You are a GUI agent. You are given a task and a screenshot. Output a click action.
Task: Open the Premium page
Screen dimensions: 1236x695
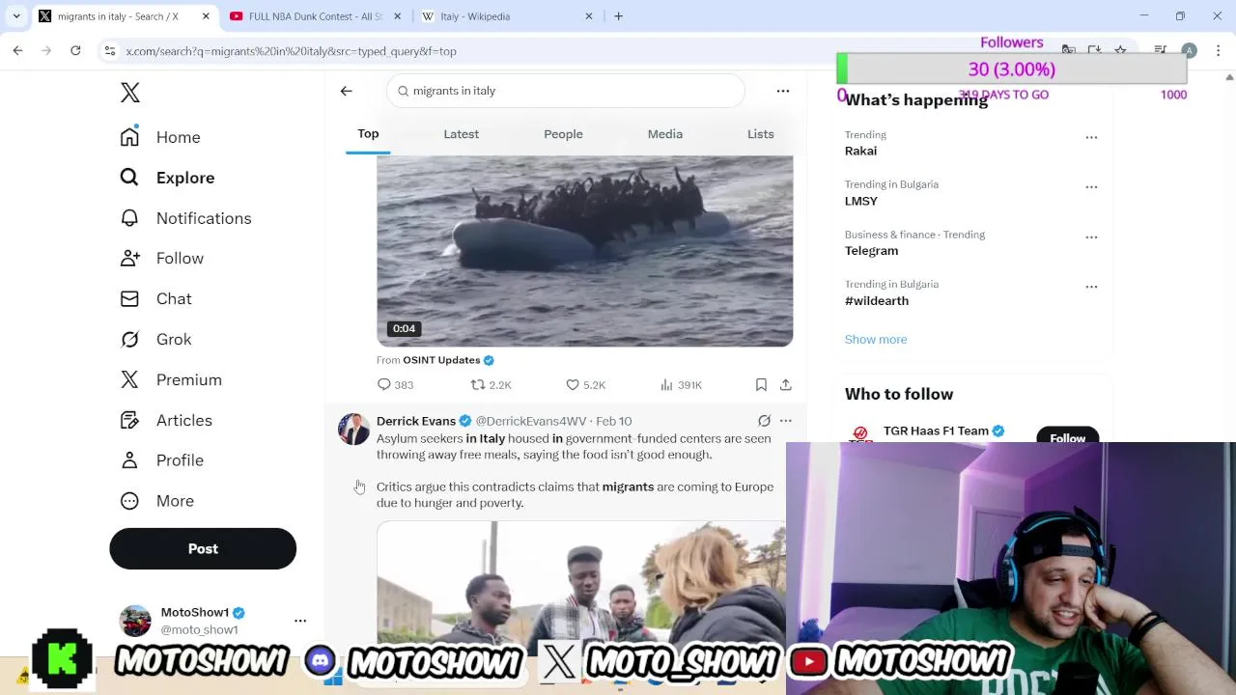171,380
